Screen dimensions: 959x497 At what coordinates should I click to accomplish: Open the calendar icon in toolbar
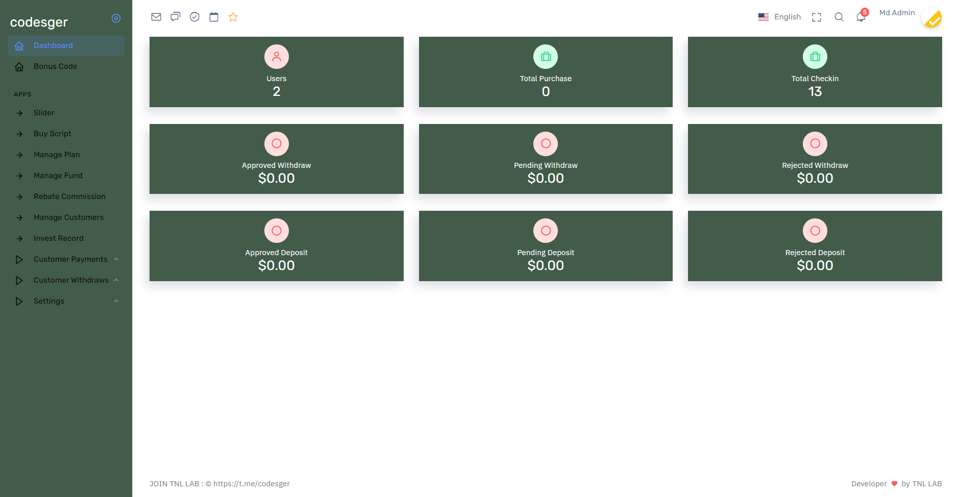(214, 17)
